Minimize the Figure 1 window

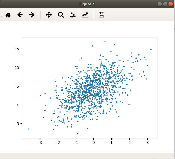(x=160, y=4)
